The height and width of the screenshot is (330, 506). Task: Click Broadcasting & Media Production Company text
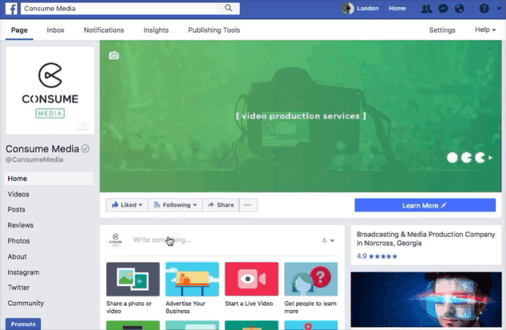click(426, 239)
